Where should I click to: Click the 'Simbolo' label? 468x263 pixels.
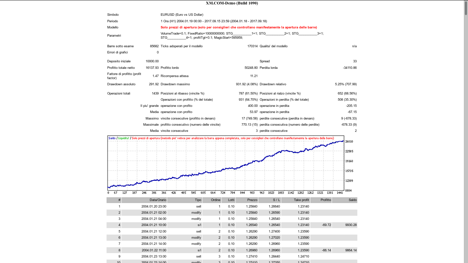pos(113,15)
